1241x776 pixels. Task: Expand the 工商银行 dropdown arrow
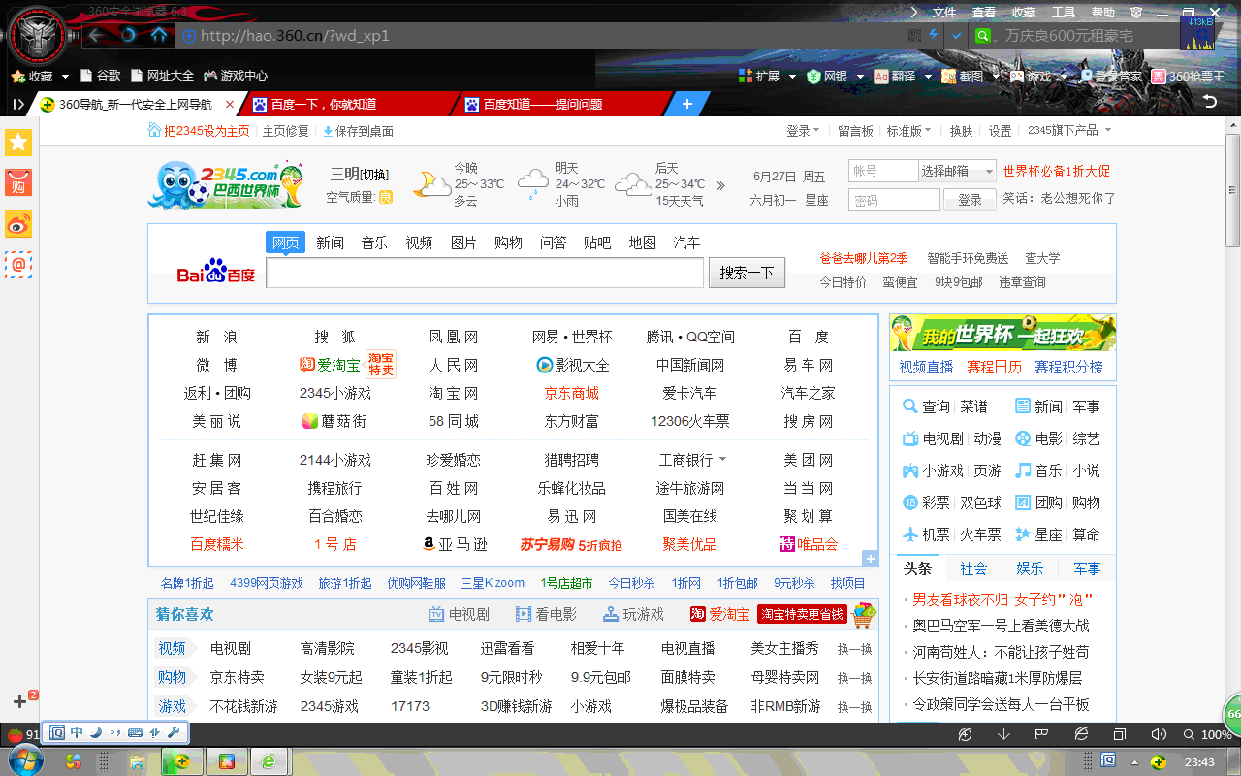[723, 460]
